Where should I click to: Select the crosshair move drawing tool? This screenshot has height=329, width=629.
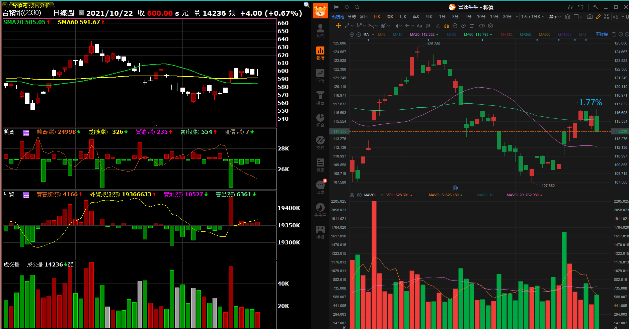point(338,26)
